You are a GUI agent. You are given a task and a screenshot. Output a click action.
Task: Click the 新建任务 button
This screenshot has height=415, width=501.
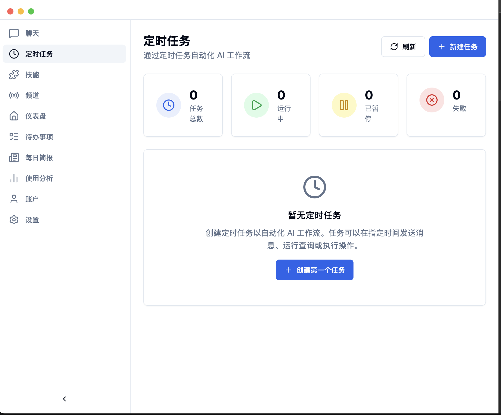click(457, 47)
